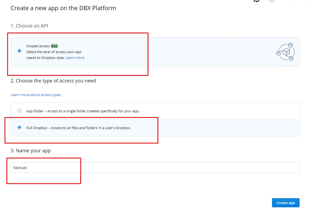
Task: Click the Scoped access cube illustration
Action: pyautogui.click(x=285, y=51)
